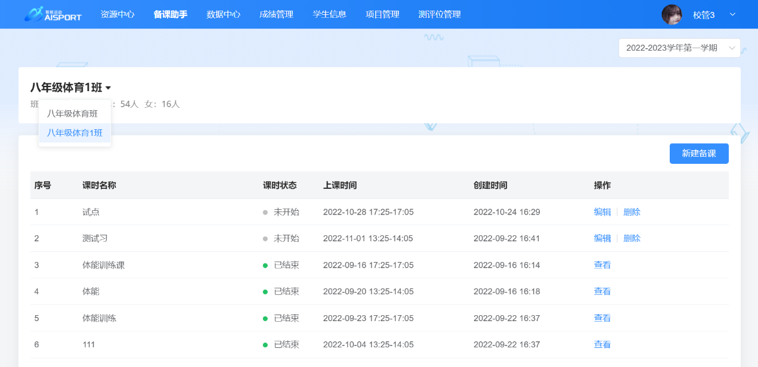758x367 pixels.
Task: Delete the 测试习 lesson
Action: pos(632,238)
